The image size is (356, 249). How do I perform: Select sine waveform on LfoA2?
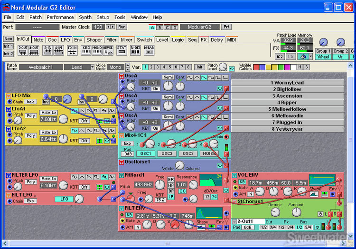click(x=74, y=131)
